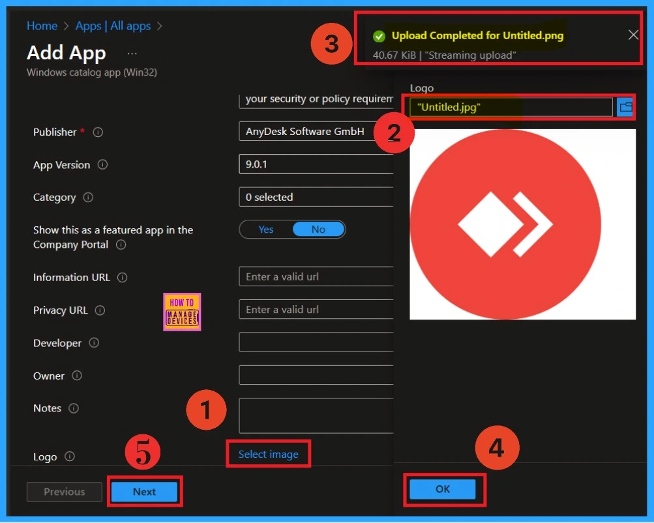Click the Publisher input field

click(316, 131)
